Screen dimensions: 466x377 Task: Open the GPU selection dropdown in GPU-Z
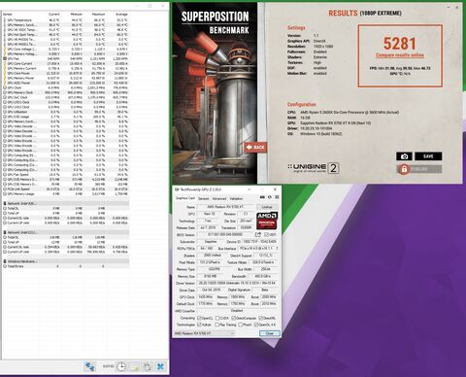[x=205, y=333]
